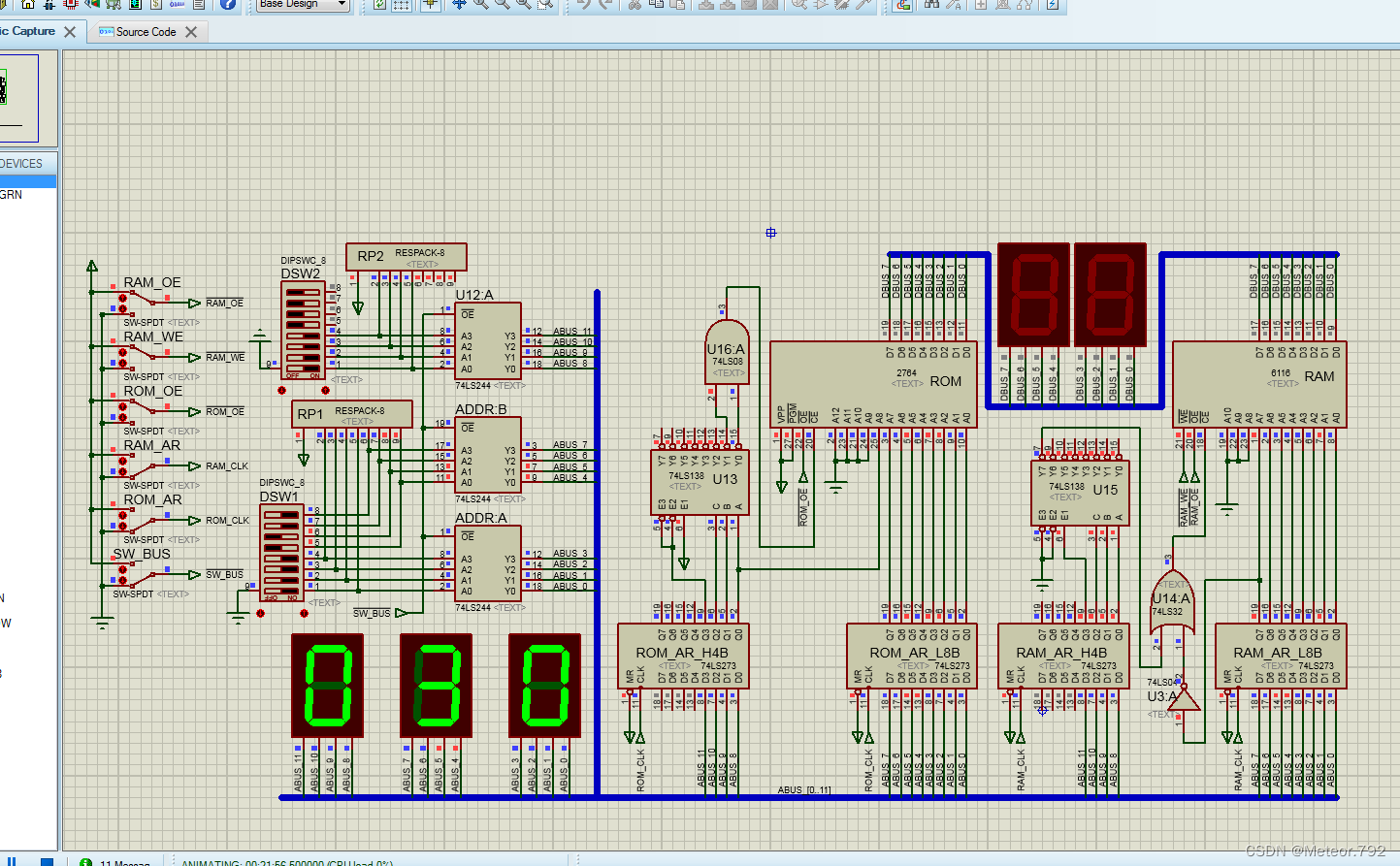Click the blue Help question-mark icon
Screen dimensions: 1400x866
click(x=228, y=4)
